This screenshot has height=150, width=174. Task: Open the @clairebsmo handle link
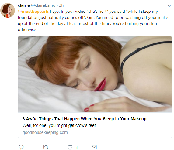coord(43,5)
